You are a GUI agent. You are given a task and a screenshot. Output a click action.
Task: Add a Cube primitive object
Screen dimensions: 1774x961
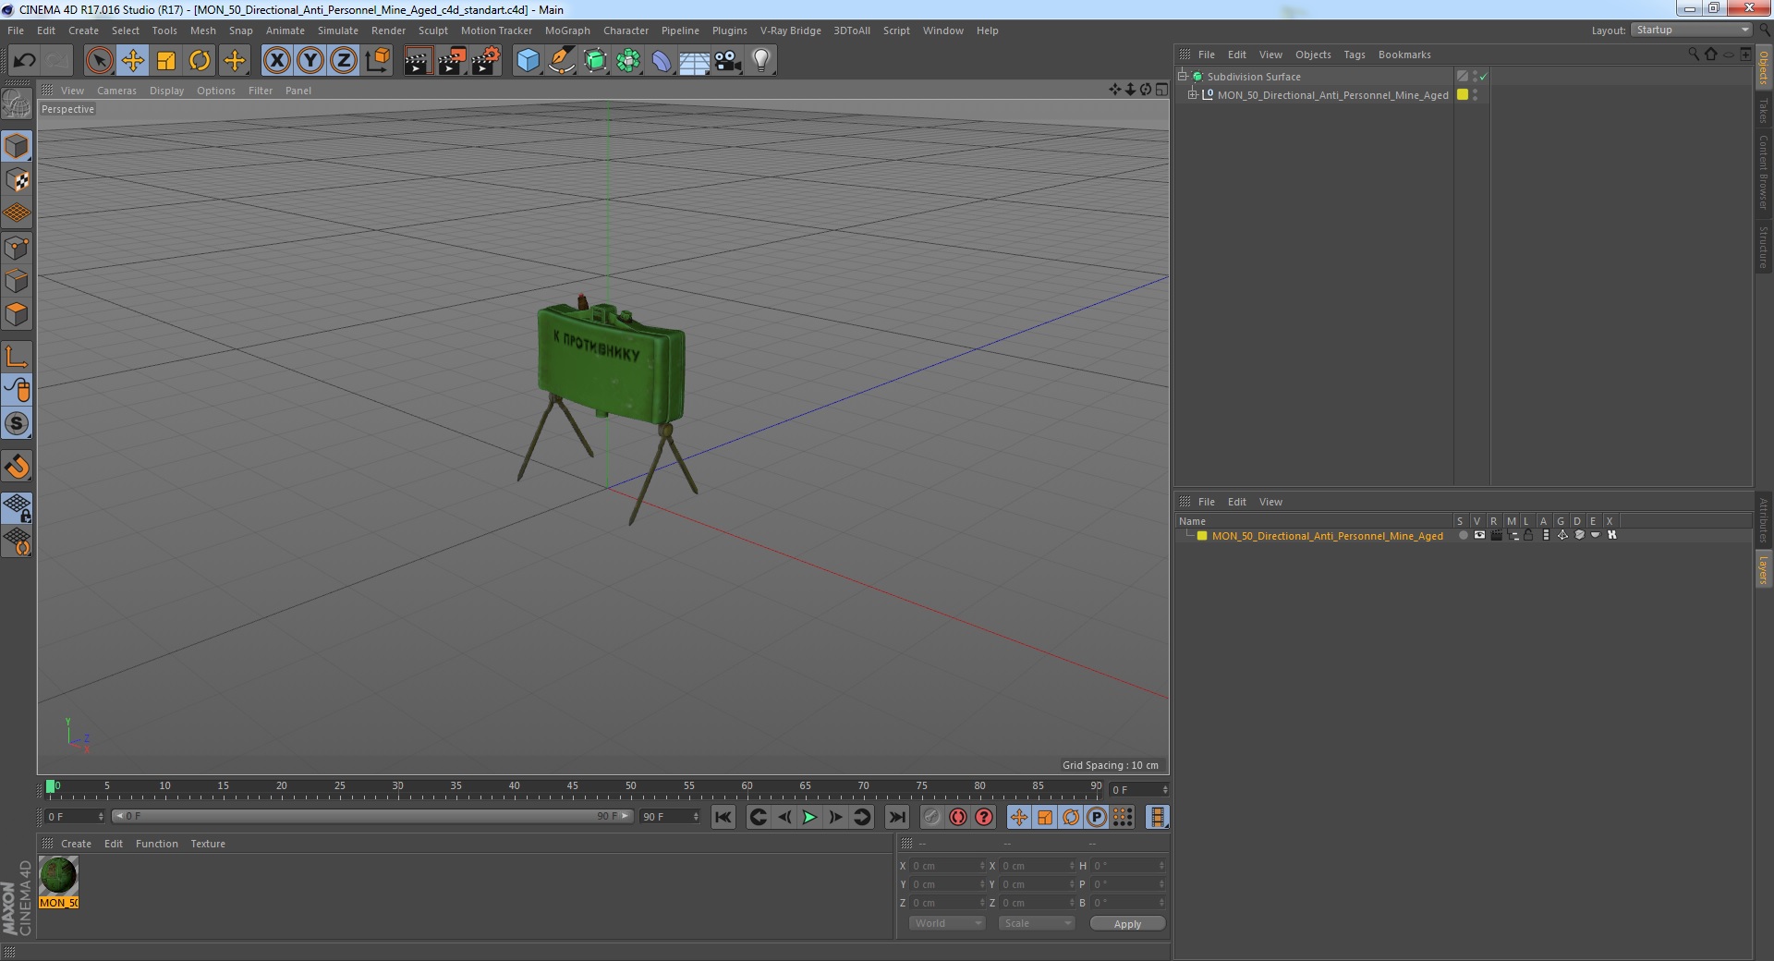coord(528,61)
